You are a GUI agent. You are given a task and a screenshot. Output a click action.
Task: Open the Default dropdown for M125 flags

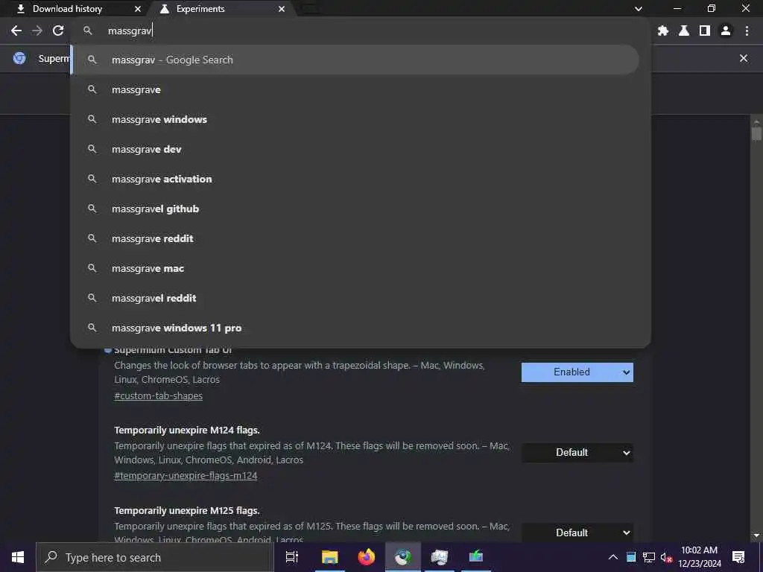[x=577, y=533]
